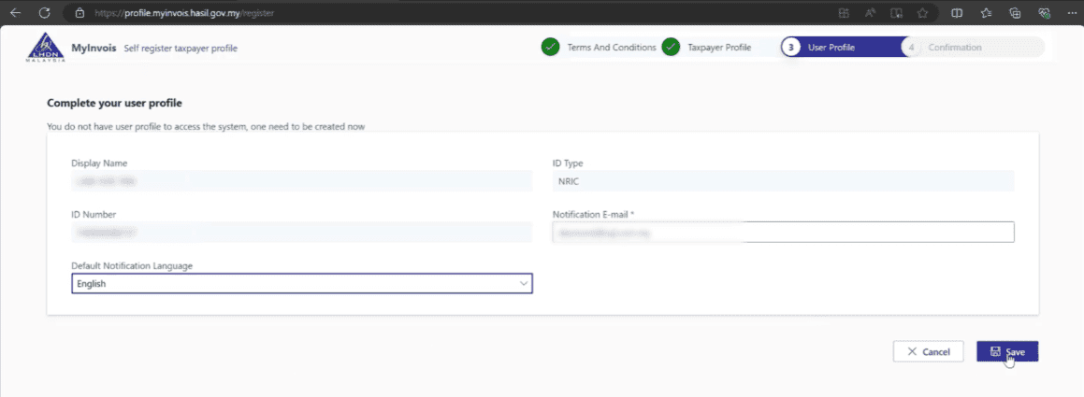Click the MyInvois title text

tap(94, 48)
